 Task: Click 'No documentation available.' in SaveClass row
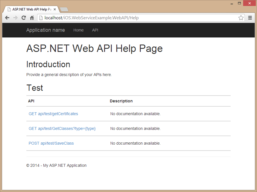[135, 143]
